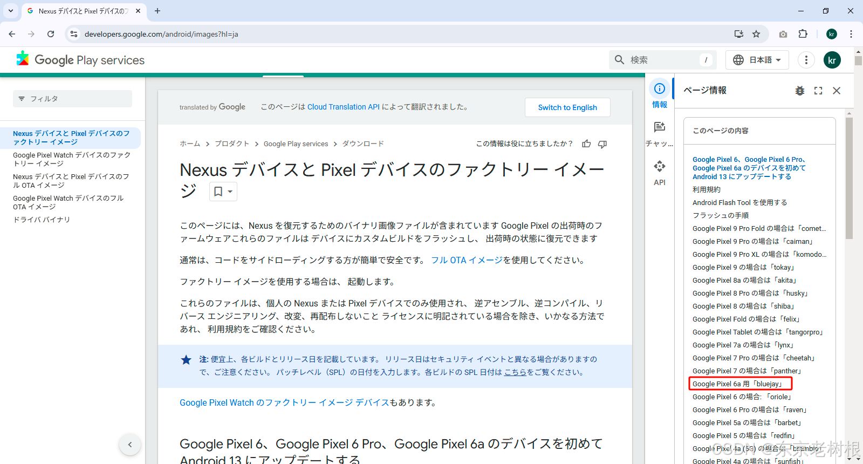Open the API panel tab

[660, 173]
